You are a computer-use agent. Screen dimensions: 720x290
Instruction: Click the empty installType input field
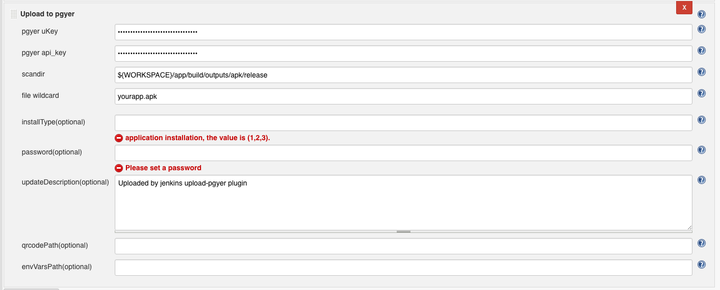403,123
